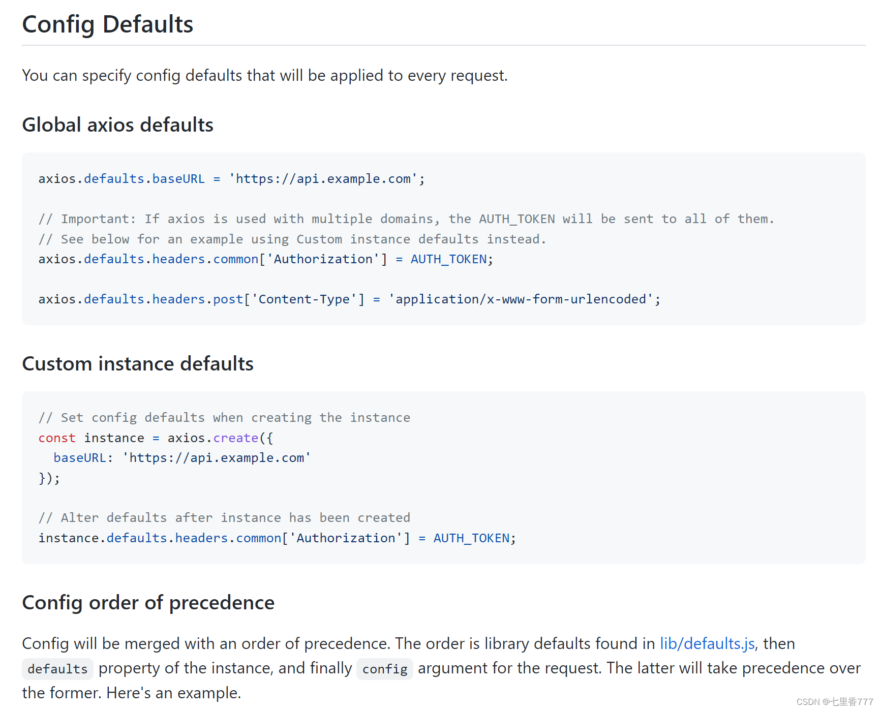The width and height of the screenshot is (881, 711).
Task: Click the inline 'defaults' code tag
Action: click(x=57, y=669)
